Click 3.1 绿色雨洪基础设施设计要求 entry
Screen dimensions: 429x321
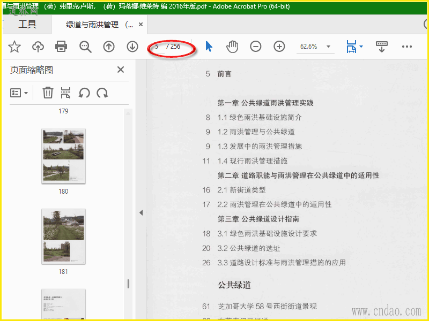[267, 234]
